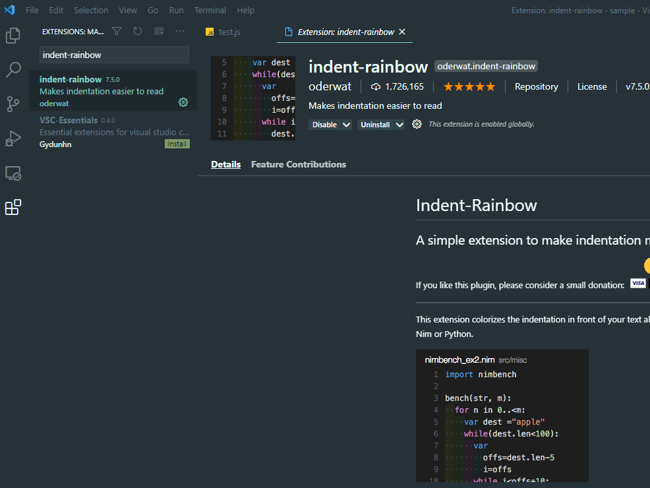650x488 pixels.
Task: Filter extensions with the funnel icon
Action: [117, 31]
